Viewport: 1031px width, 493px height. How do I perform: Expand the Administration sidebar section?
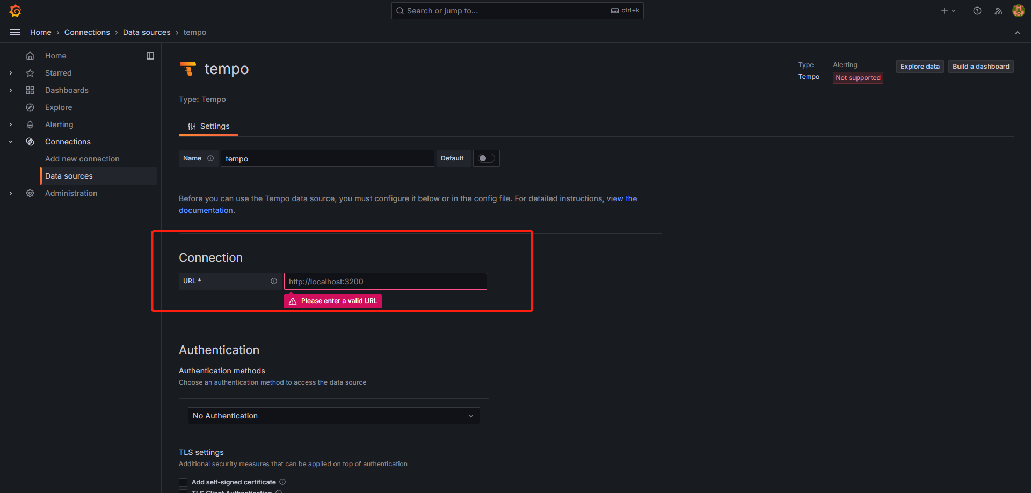tap(11, 193)
